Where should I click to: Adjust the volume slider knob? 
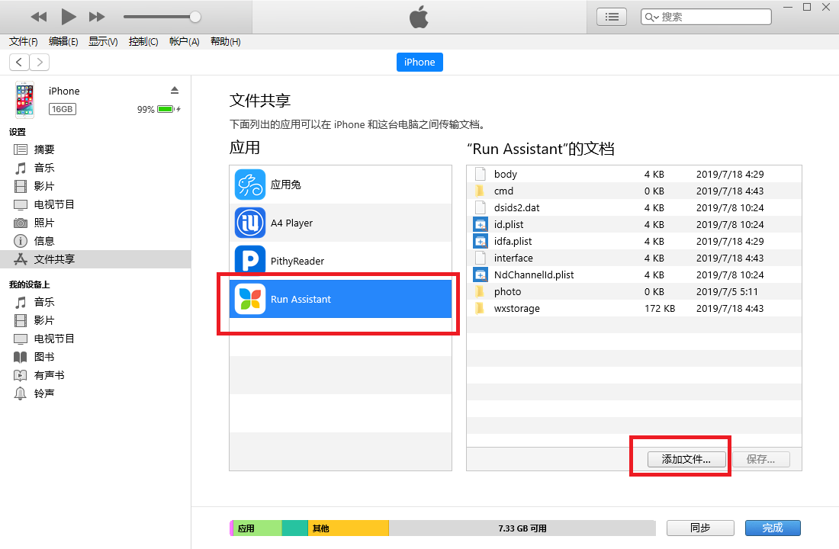click(x=195, y=17)
